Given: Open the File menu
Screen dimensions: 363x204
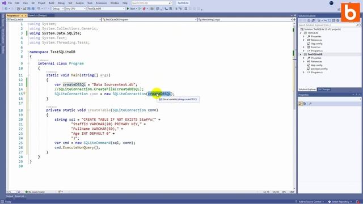Looking at the screenshot, I should coord(10,3).
